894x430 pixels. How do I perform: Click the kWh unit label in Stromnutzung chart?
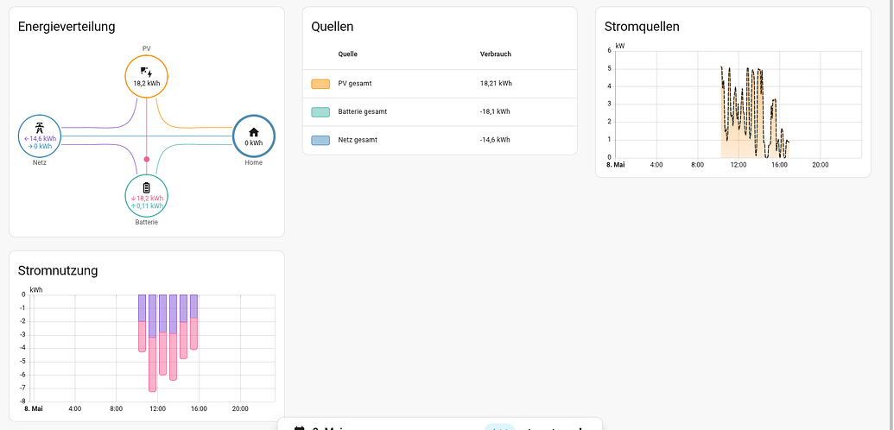click(36, 290)
